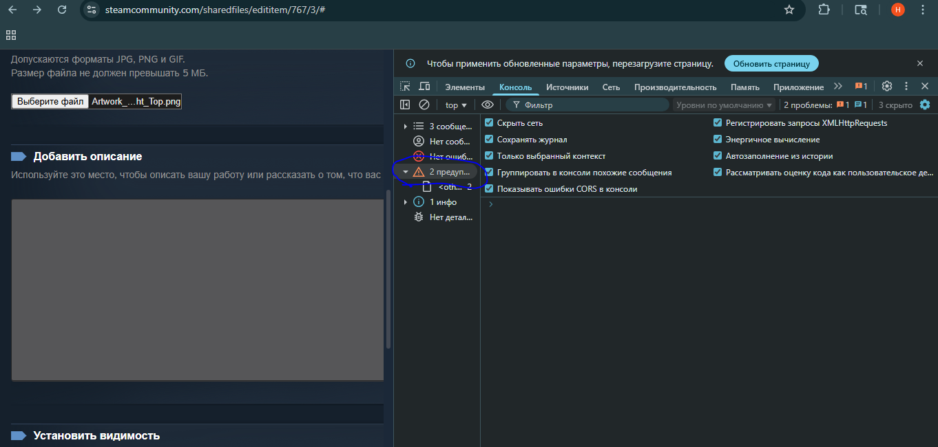Open 'Уровни по умолчанию' log levels dropdown
Image resolution: width=938 pixels, height=447 pixels.
click(724, 105)
